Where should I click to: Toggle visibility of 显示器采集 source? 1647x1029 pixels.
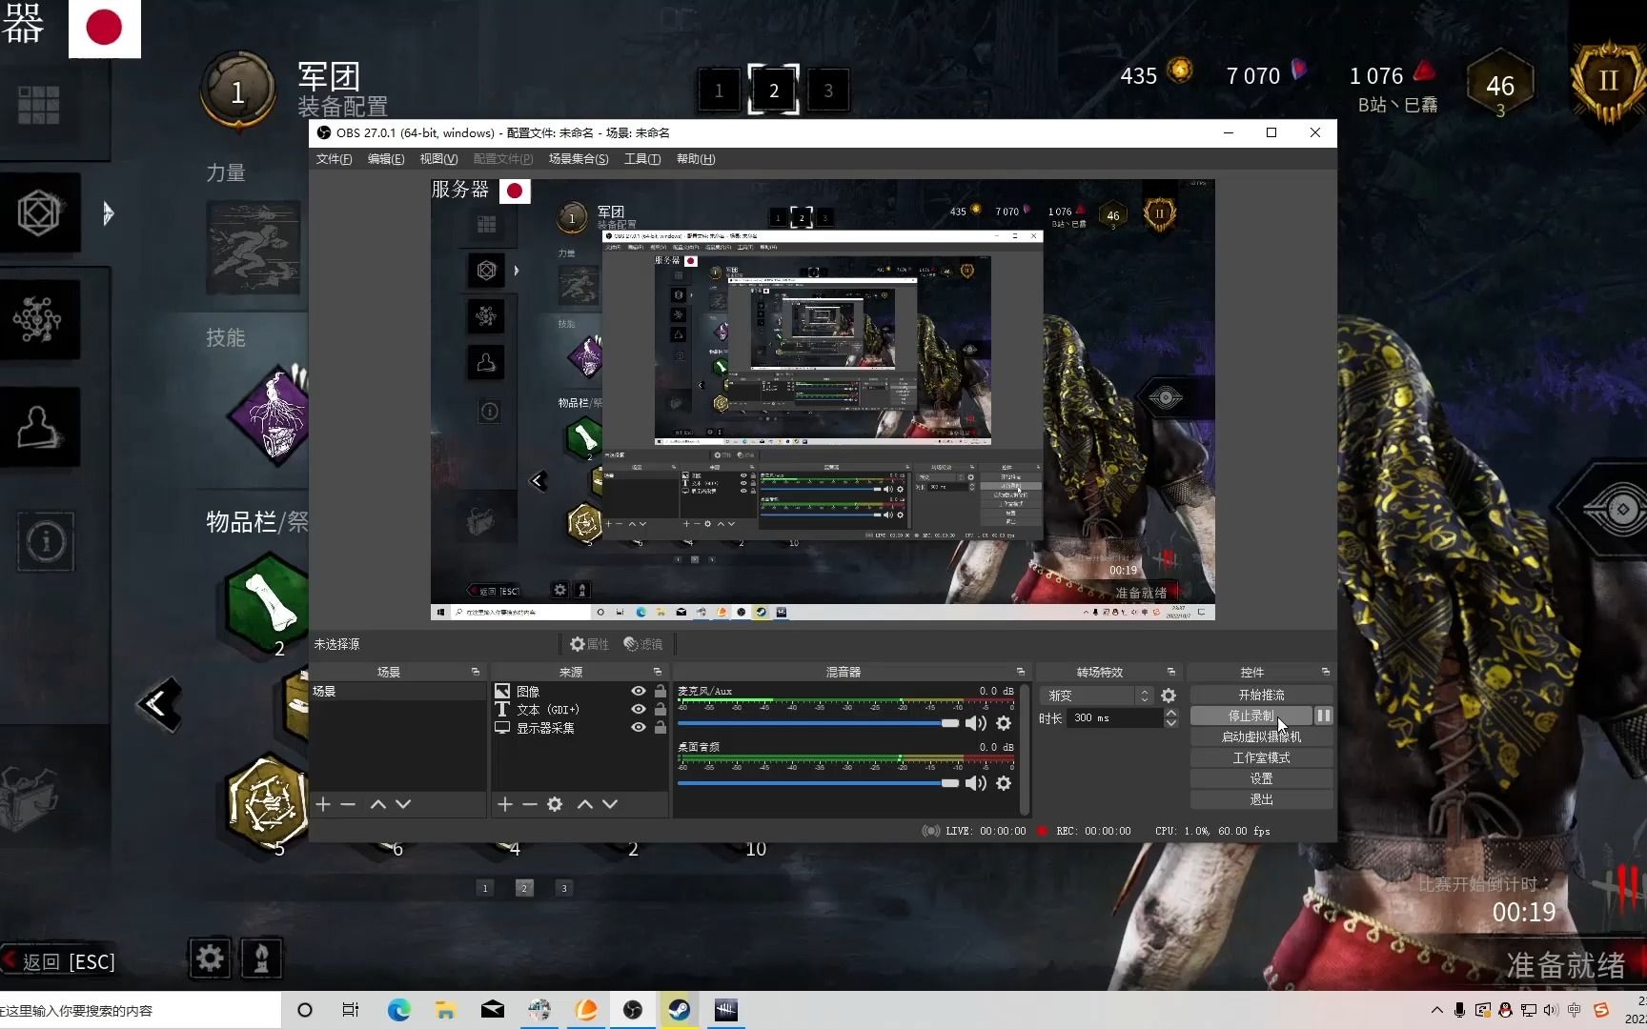pos(639,728)
